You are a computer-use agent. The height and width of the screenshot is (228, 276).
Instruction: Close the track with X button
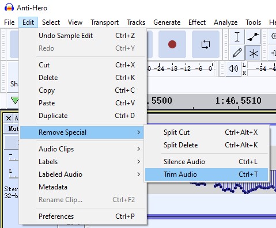tap(8, 118)
